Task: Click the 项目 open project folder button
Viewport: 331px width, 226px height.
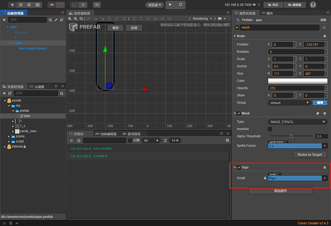Action: [x=273, y=5]
